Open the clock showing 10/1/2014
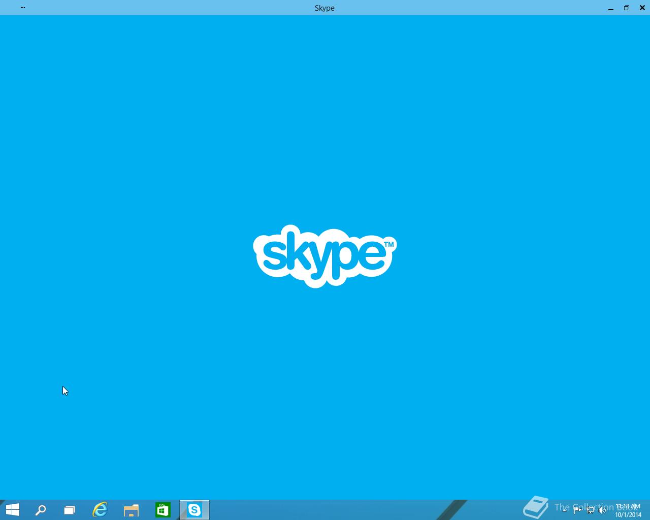Viewport: 650px width, 520px height. click(628, 510)
